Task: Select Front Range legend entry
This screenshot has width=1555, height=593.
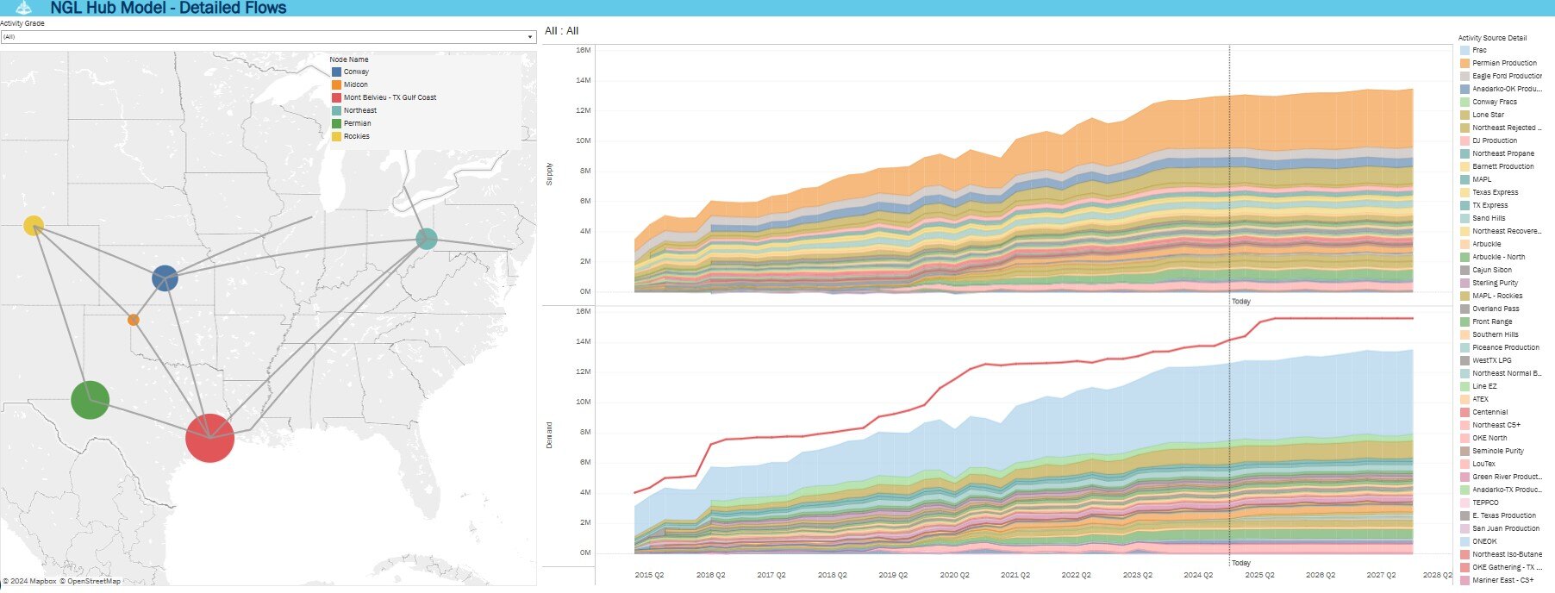Action: (x=1492, y=321)
